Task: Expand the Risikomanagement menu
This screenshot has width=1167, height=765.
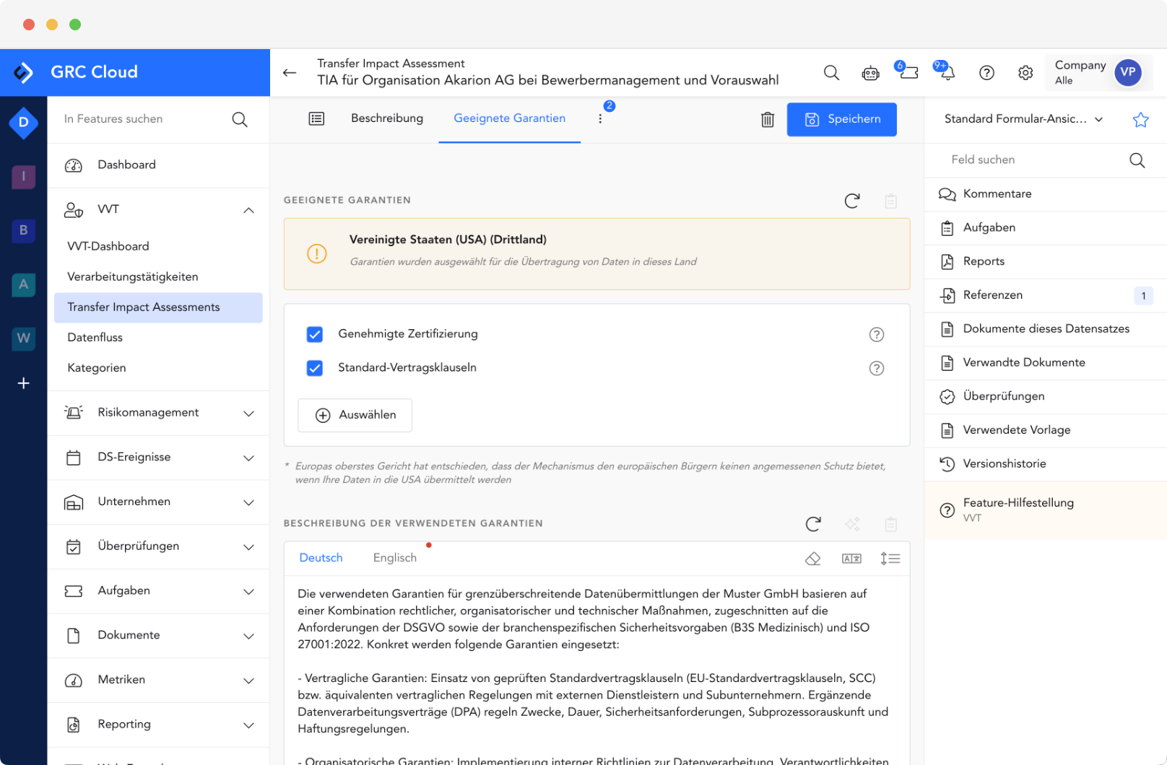Action: [x=248, y=413]
